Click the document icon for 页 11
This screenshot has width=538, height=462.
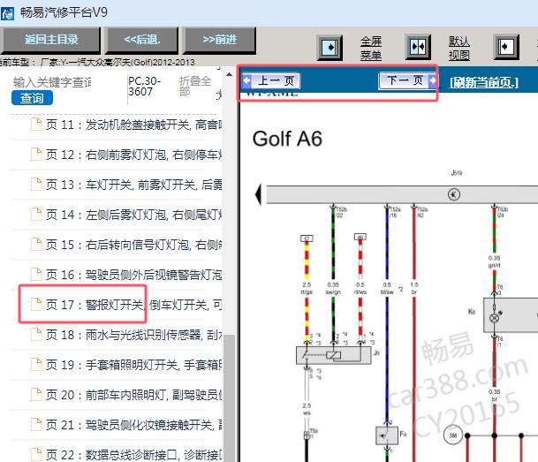(x=35, y=125)
